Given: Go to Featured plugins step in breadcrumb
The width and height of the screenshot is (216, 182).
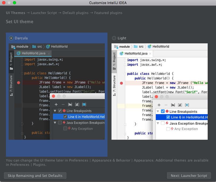Looking at the screenshot, I should pyautogui.click(x=108, y=13).
